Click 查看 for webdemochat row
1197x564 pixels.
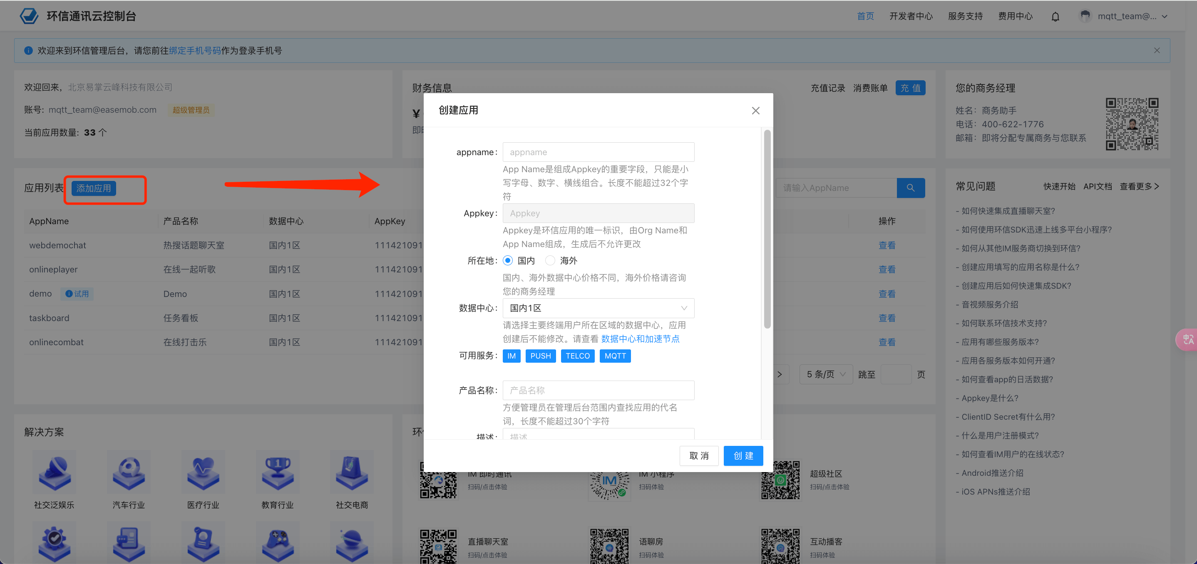(887, 245)
